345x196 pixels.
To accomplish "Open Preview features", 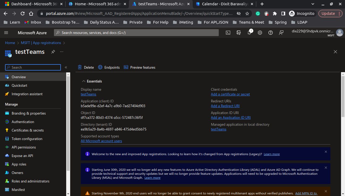I will (x=140, y=67).
